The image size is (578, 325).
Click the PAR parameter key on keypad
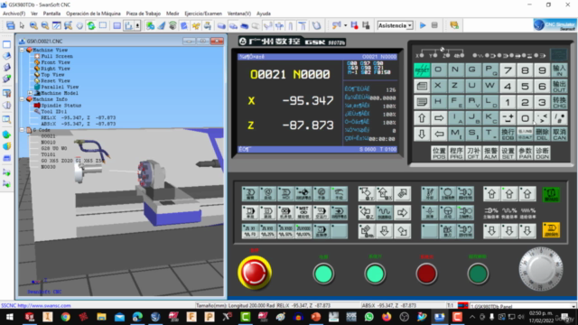(x=525, y=153)
